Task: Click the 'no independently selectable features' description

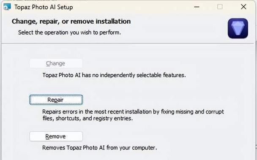Action: tap(114, 75)
